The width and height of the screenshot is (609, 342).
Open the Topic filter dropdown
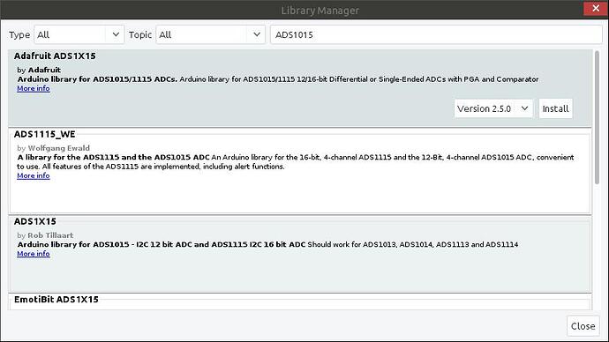[x=210, y=34]
